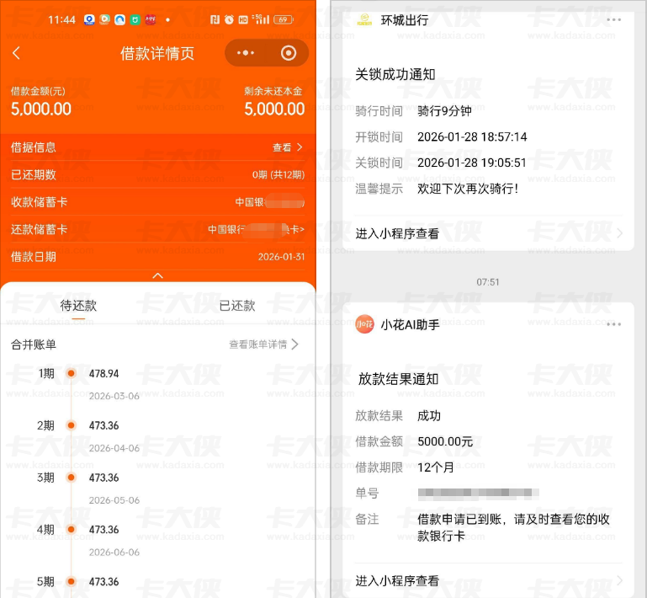Tap the 开锁时间 2026-01-28 18:57:14 value
This screenshot has width=647, height=598.
pyautogui.click(x=472, y=136)
